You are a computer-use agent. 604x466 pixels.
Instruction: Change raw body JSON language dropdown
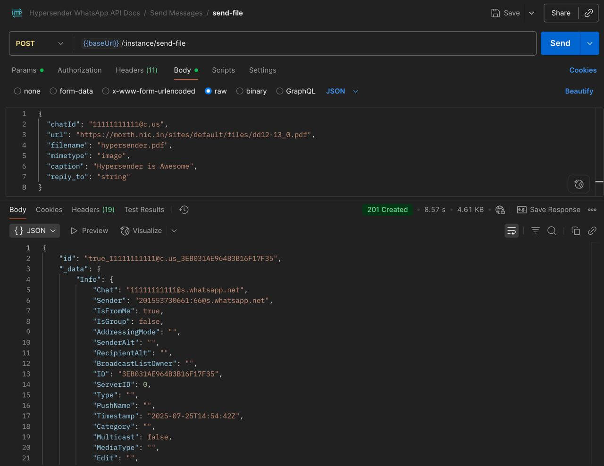[x=342, y=91]
